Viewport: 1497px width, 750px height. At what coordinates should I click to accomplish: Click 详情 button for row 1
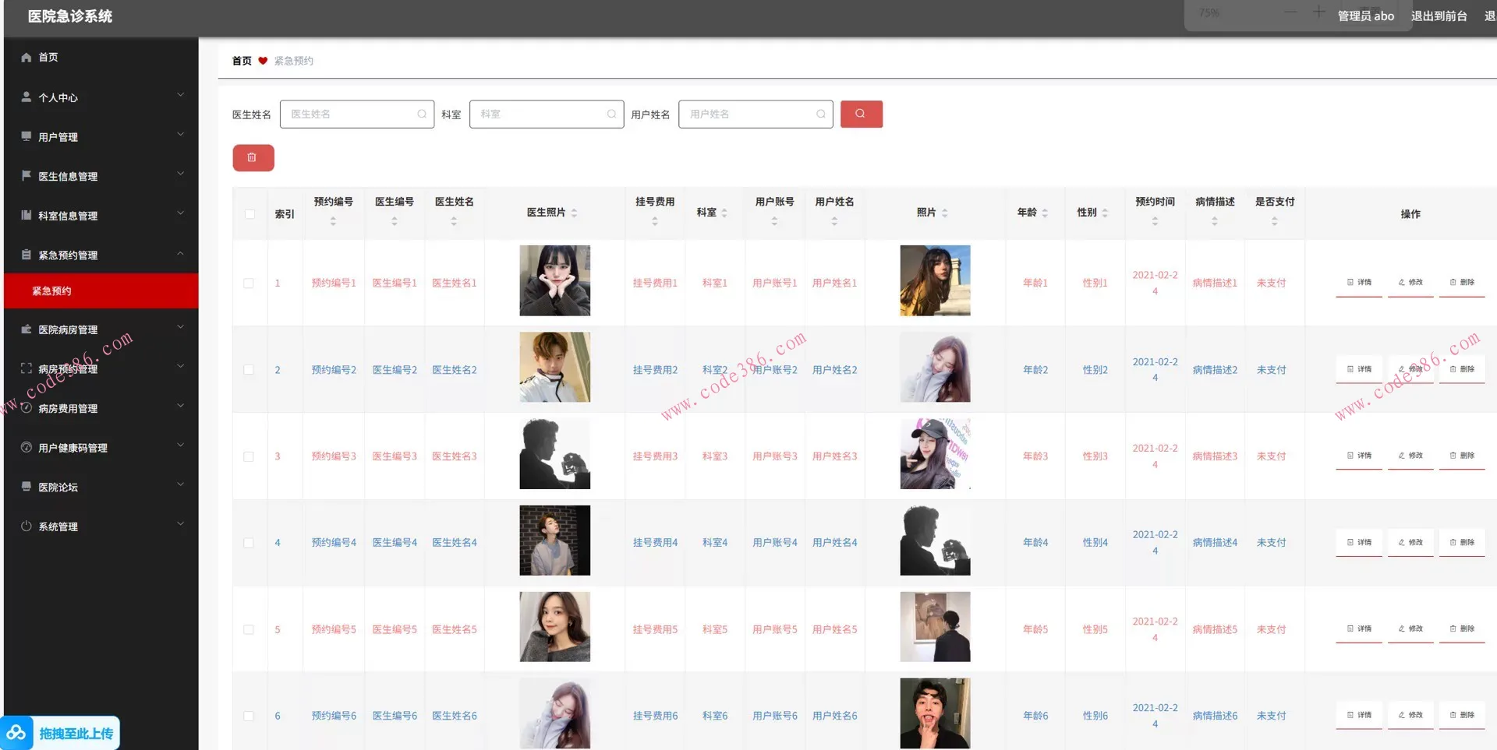click(1359, 283)
